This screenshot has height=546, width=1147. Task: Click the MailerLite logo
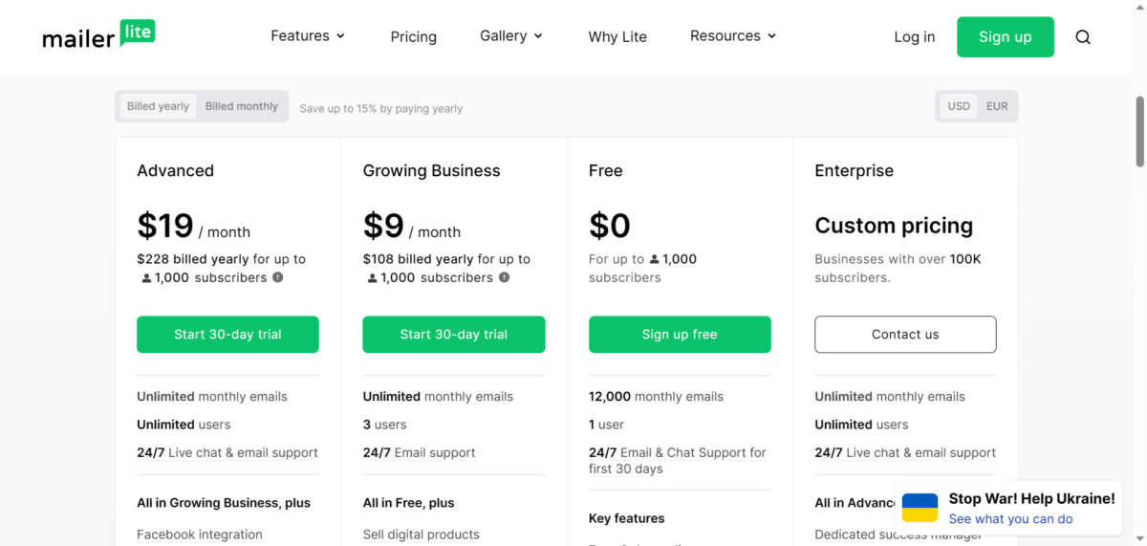pyautogui.click(x=98, y=35)
